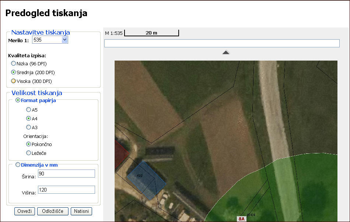Enable the Dimenzija v mm option
The image size is (350, 222).
click(18, 165)
